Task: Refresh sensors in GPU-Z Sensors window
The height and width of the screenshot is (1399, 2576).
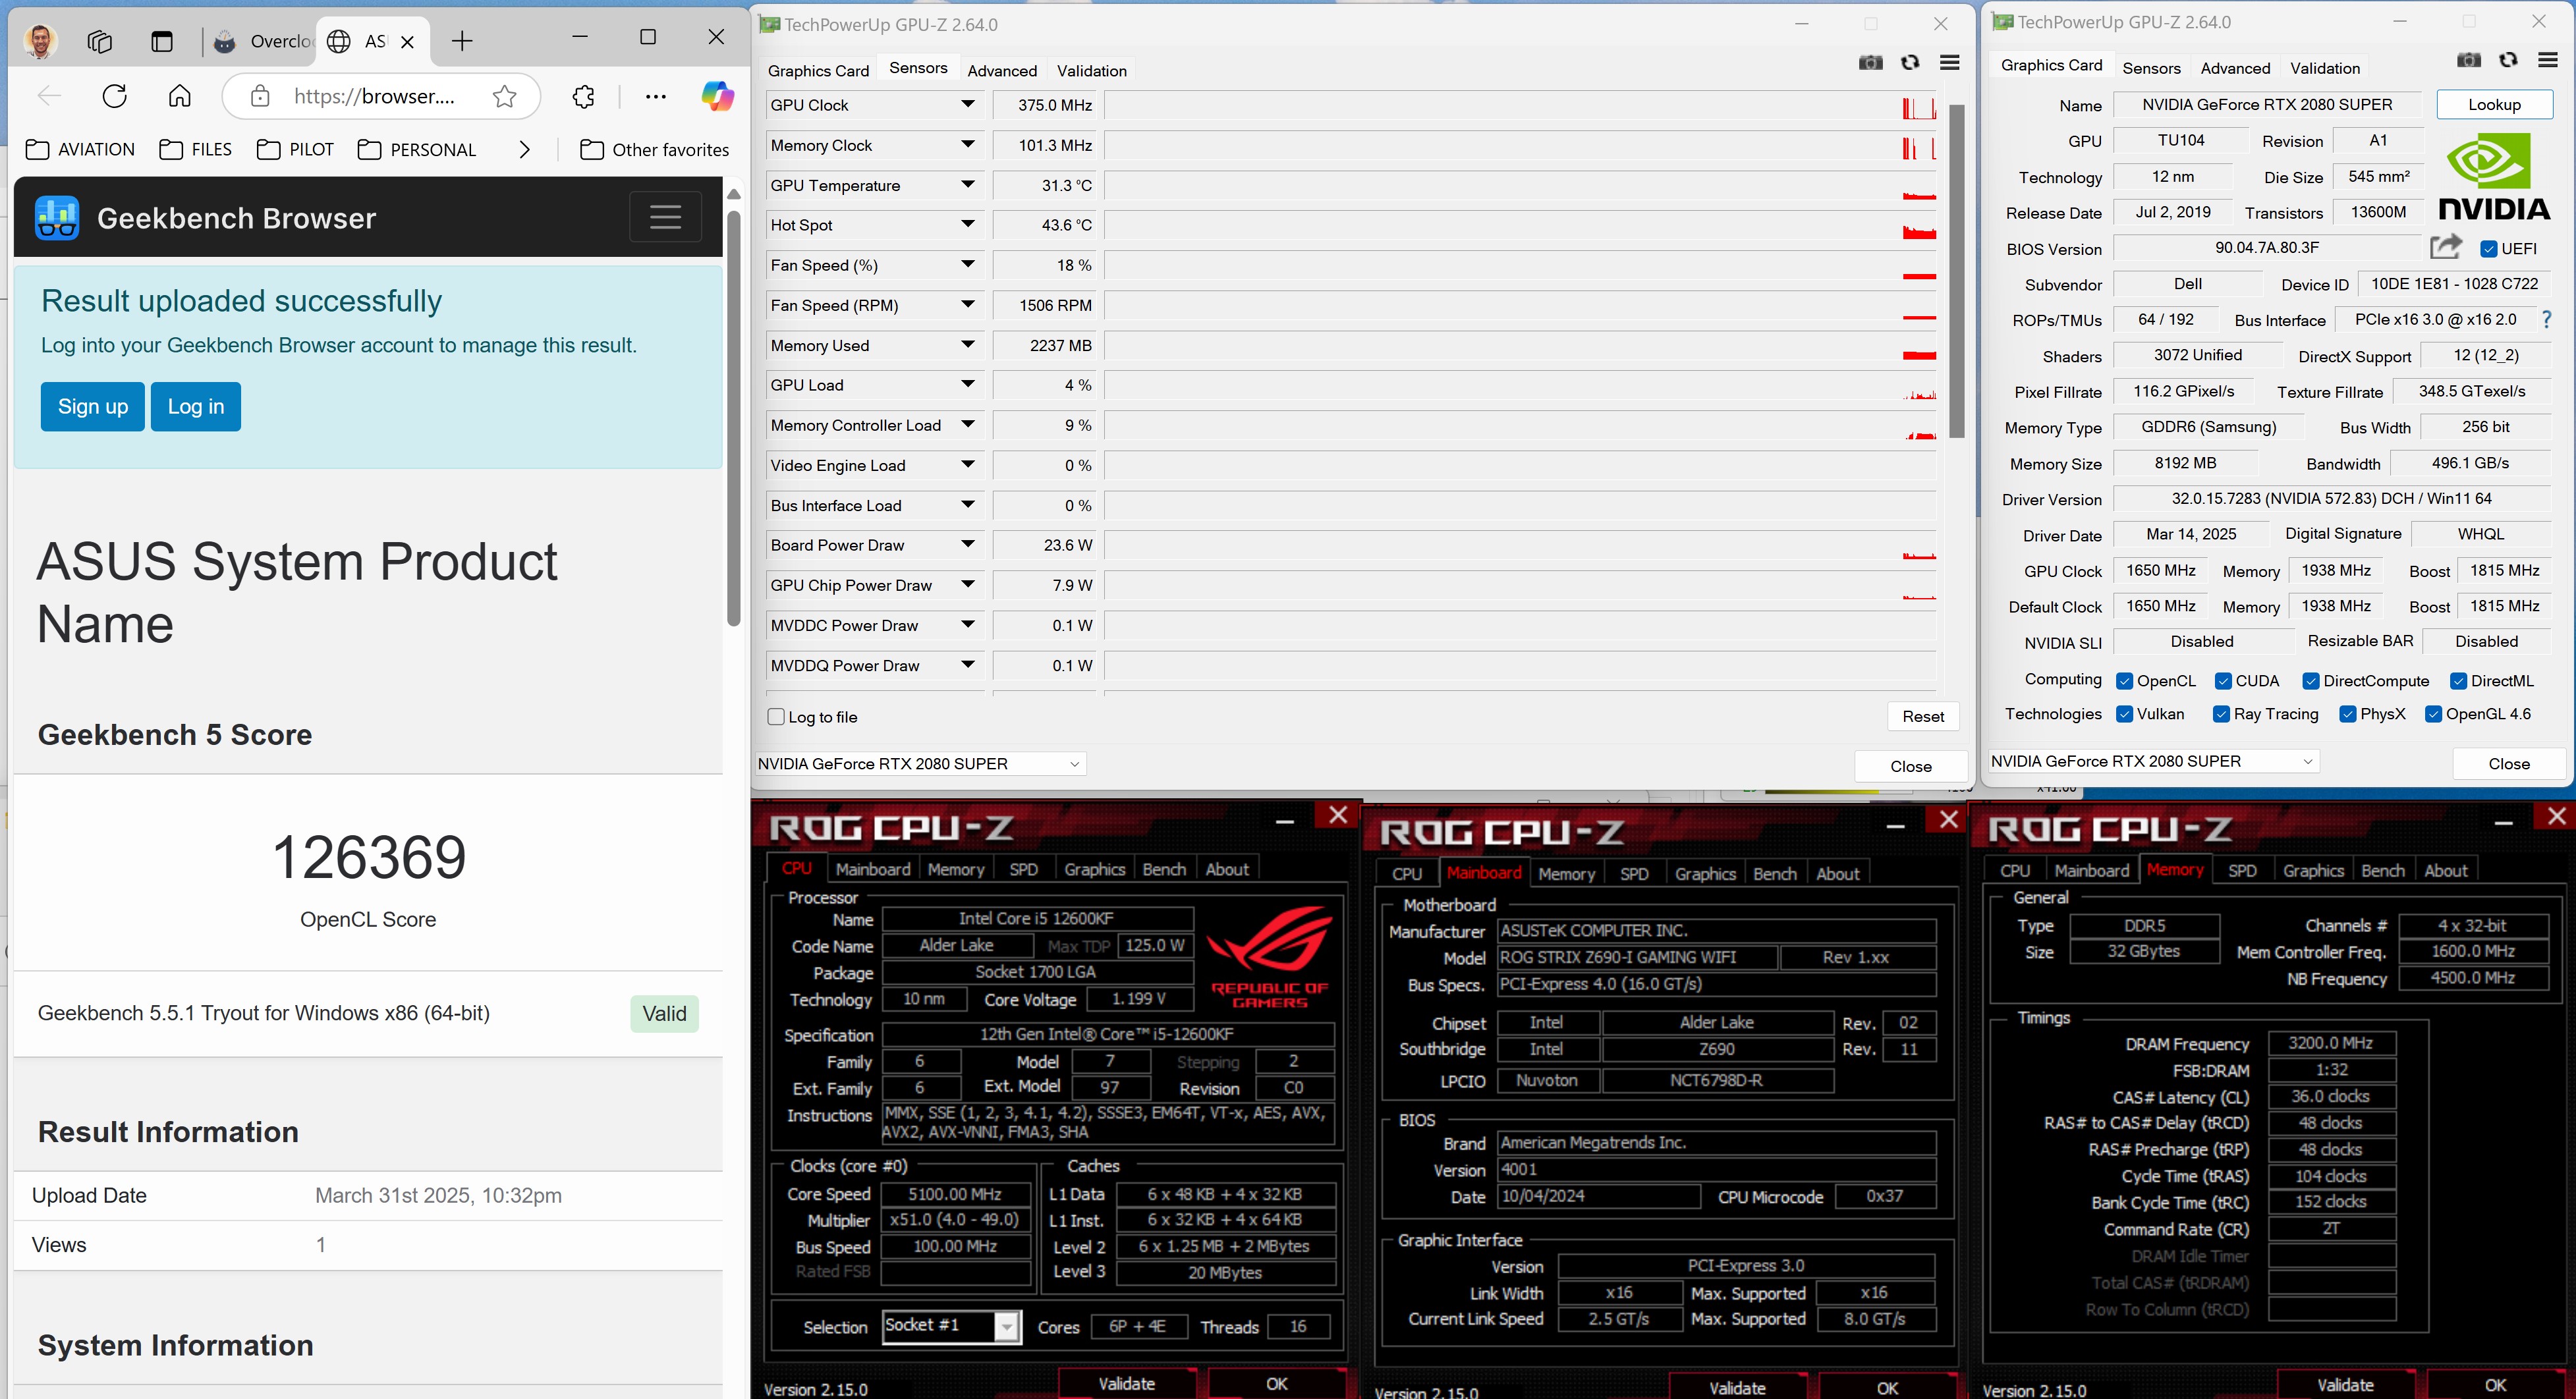Action: (1910, 62)
